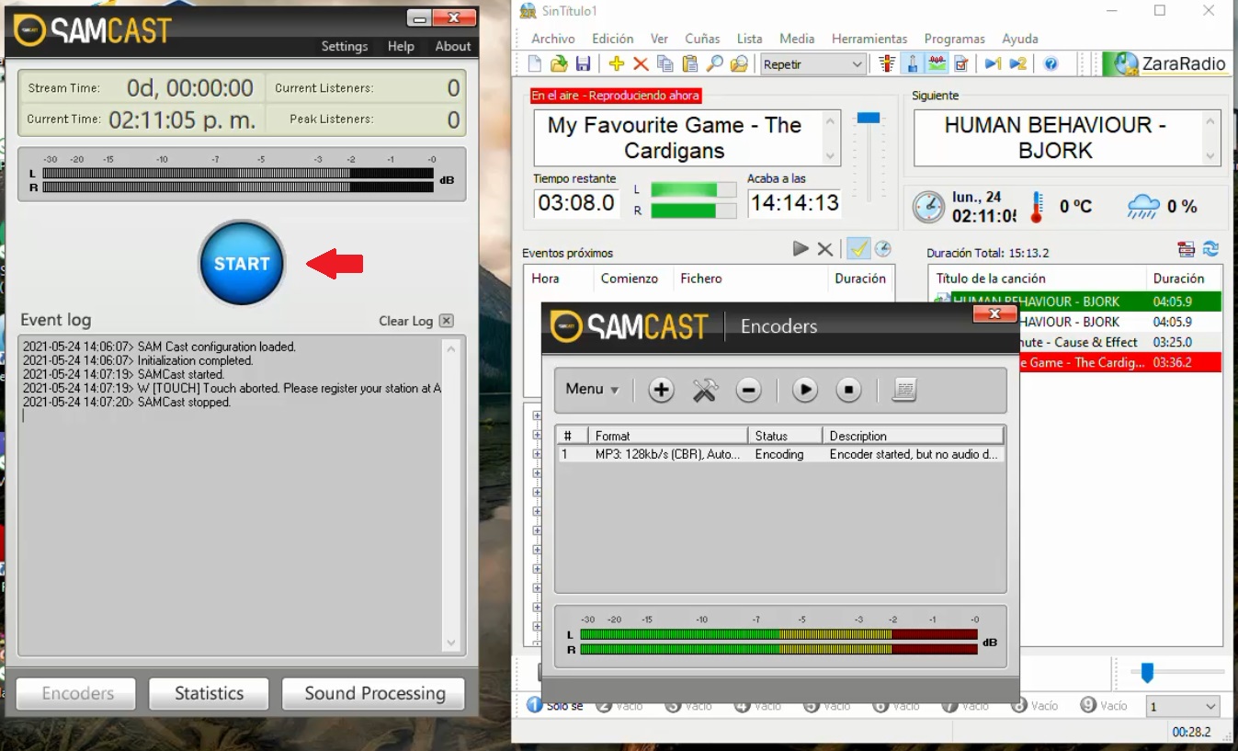The width and height of the screenshot is (1238, 751).
Task: Copy the selection in ZaraRadio toolbar
Action: [665, 63]
